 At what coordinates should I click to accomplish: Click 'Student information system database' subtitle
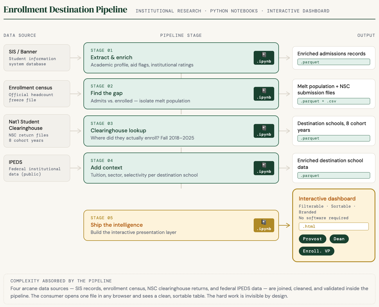pyautogui.click(x=32, y=61)
